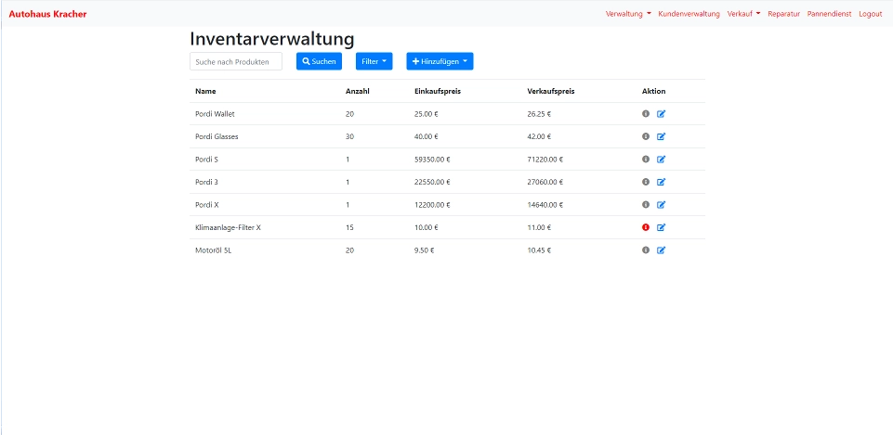Click quantity 30 for Pordi Glasses
This screenshot has width=893, height=435.
point(349,136)
